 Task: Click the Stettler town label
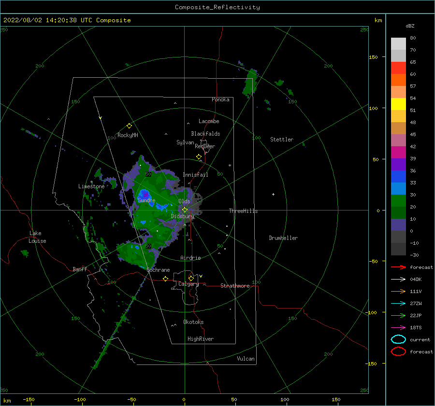282,140
